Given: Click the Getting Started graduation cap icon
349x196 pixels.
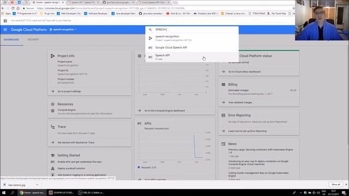Looking at the screenshot, I should click(x=52, y=155).
